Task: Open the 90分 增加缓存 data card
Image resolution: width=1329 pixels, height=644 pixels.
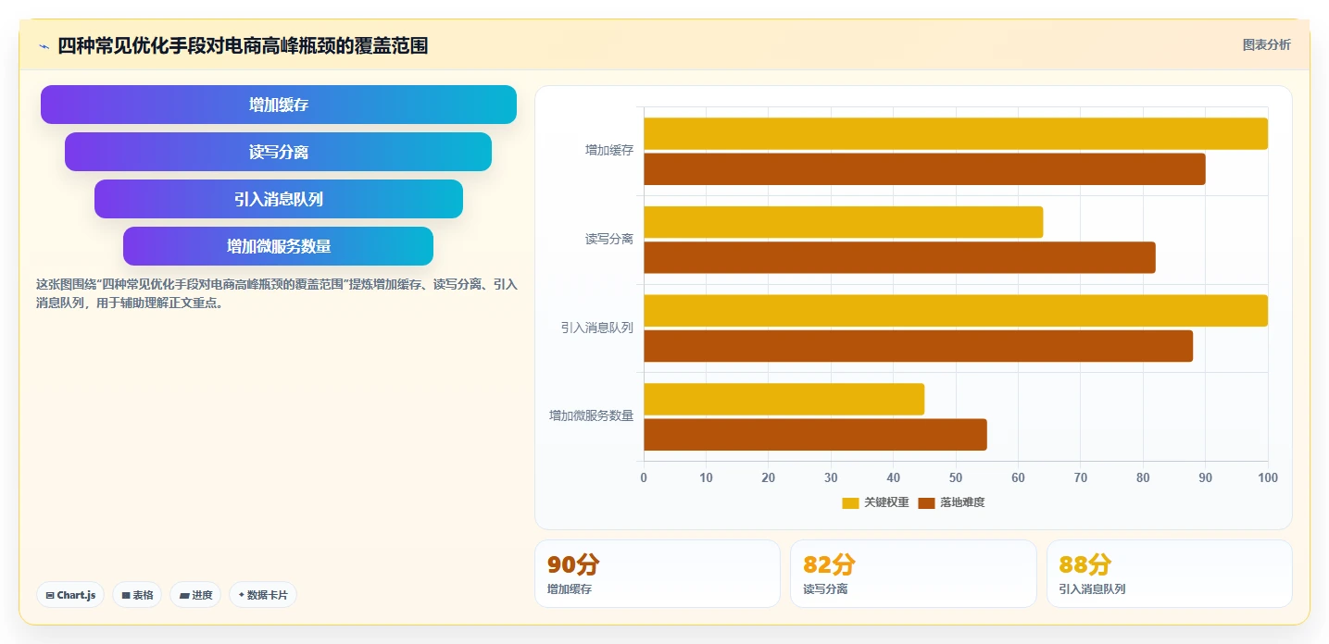Action: point(658,574)
